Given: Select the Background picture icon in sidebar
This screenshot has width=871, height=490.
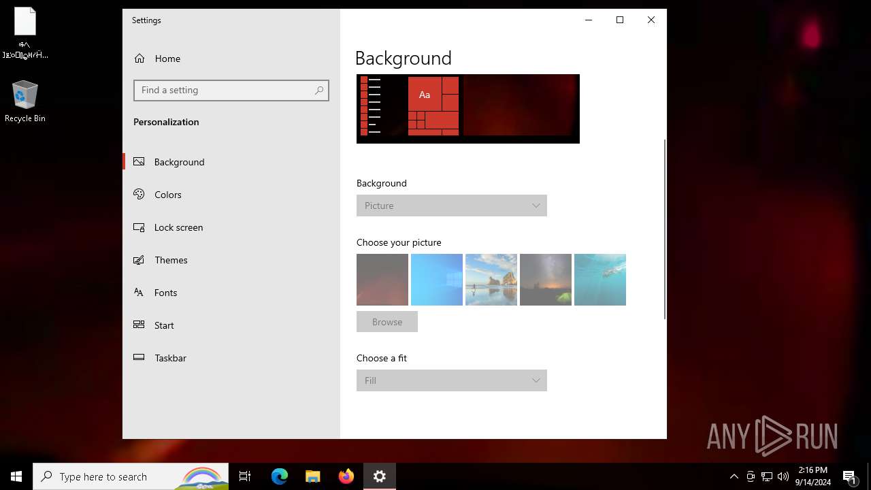Looking at the screenshot, I should 139,162.
